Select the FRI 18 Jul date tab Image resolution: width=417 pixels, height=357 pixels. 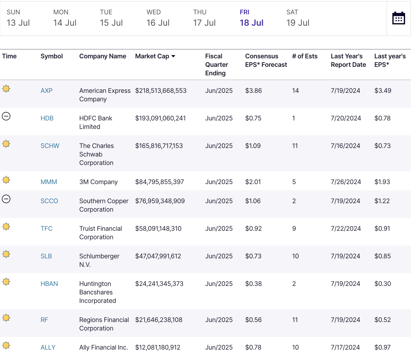click(251, 18)
